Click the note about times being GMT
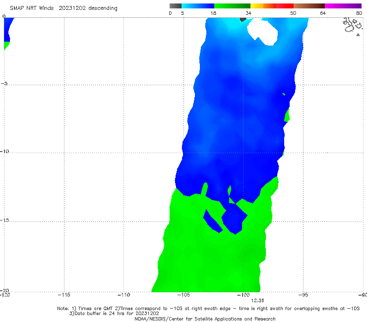367x322 pixels. click(x=208, y=309)
